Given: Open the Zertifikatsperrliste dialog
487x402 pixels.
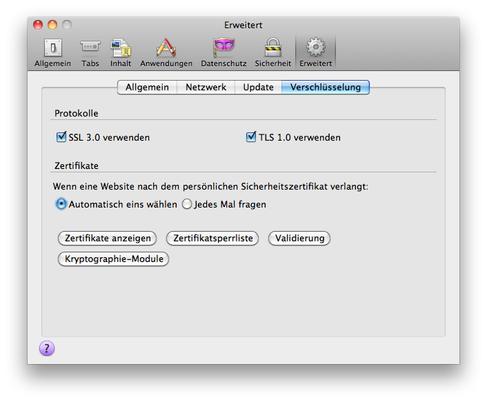Looking at the screenshot, I should (x=212, y=238).
